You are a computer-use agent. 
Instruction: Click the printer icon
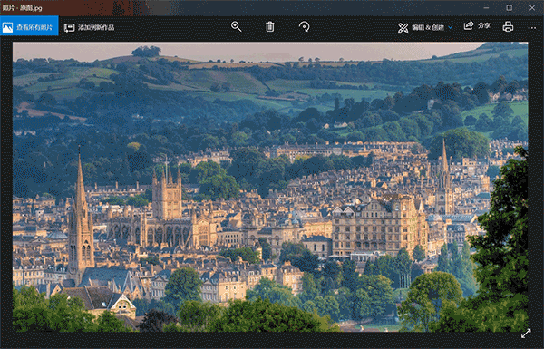click(508, 26)
